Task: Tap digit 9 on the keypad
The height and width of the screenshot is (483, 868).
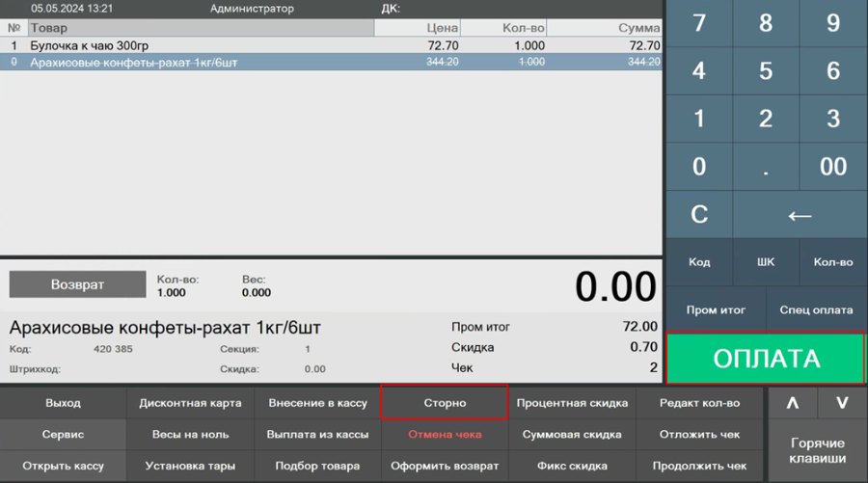Action: point(833,23)
